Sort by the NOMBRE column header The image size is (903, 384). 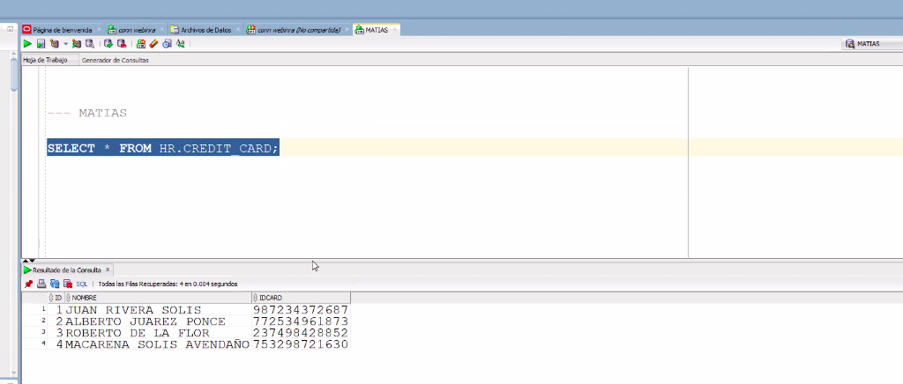(159, 298)
